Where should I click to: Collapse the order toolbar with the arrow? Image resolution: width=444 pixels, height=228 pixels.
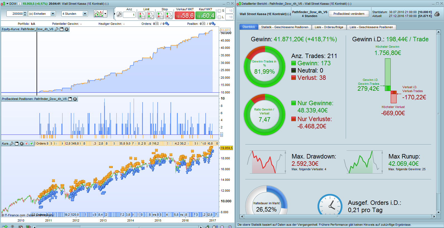point(114,14)
